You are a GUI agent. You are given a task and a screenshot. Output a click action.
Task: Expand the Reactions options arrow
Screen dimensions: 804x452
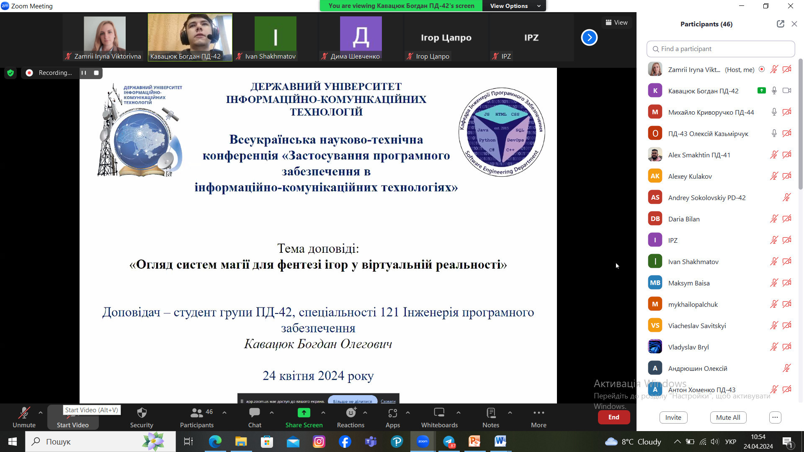point(365,413)
